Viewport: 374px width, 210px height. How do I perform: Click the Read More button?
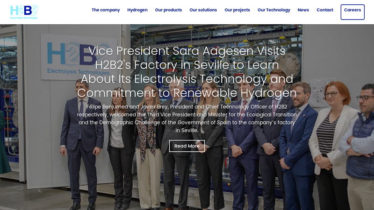[187, 146]
